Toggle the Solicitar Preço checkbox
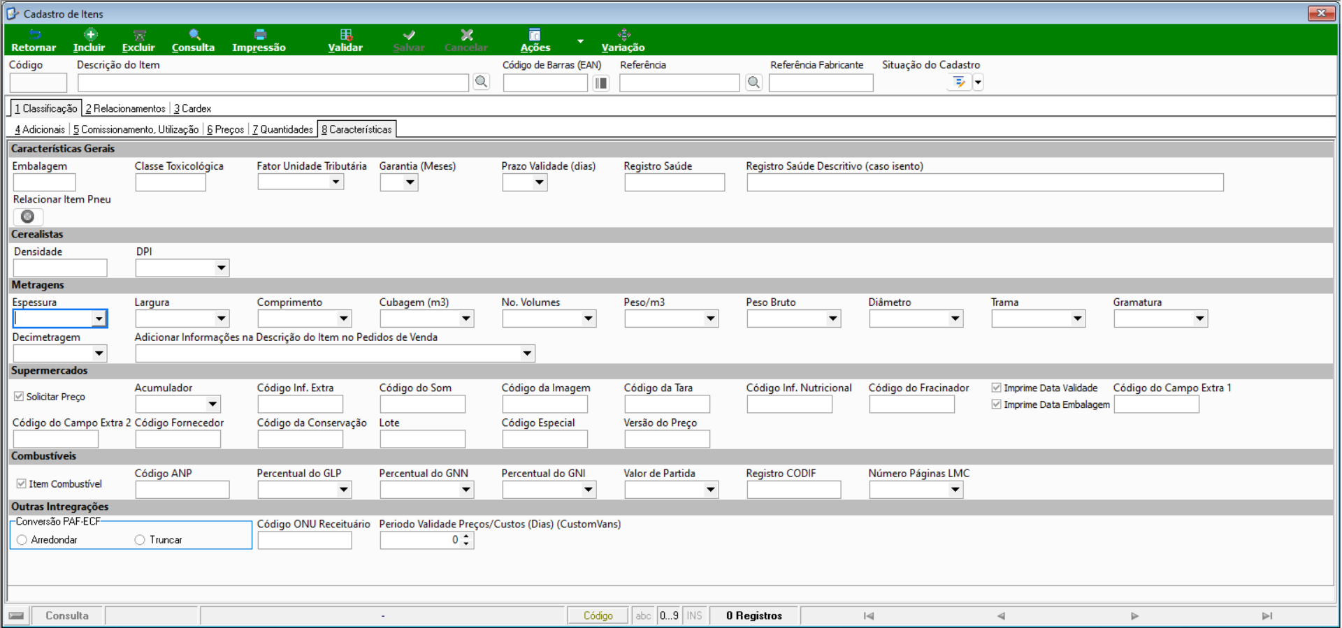Image resolution: width=1342 pixels, height=628 pixels. pos(19,396)
